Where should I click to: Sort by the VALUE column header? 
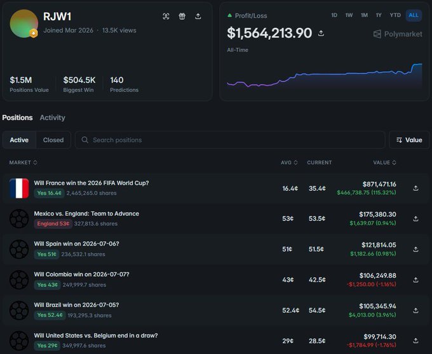[x=384, y=162]
